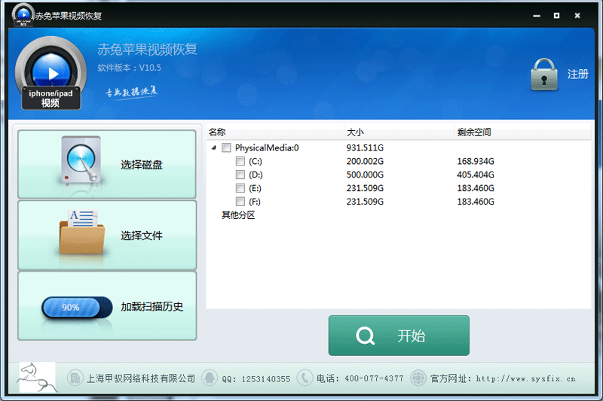603x401 pixels.
Task: Select the (E:) drive label
Action: (x=255, y=188)
